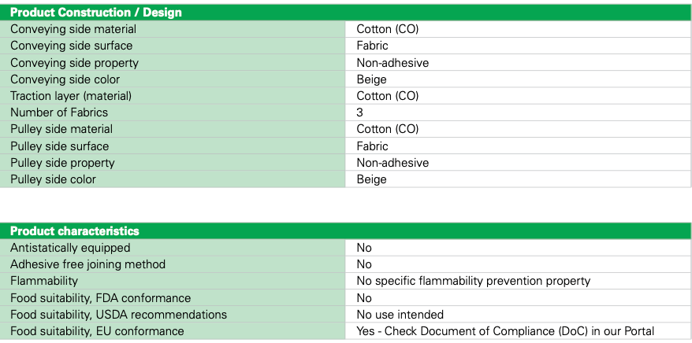Click the Pulley side surface label
Screen dimensions: 692x343
(x=60, y=146)
